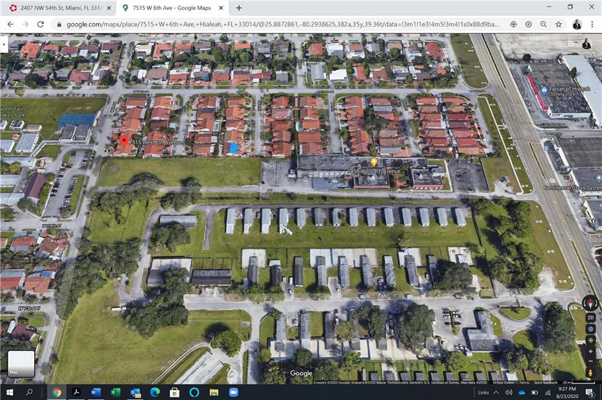Switch to the 2407 NW 54th St tab

[x=56, y=8]
